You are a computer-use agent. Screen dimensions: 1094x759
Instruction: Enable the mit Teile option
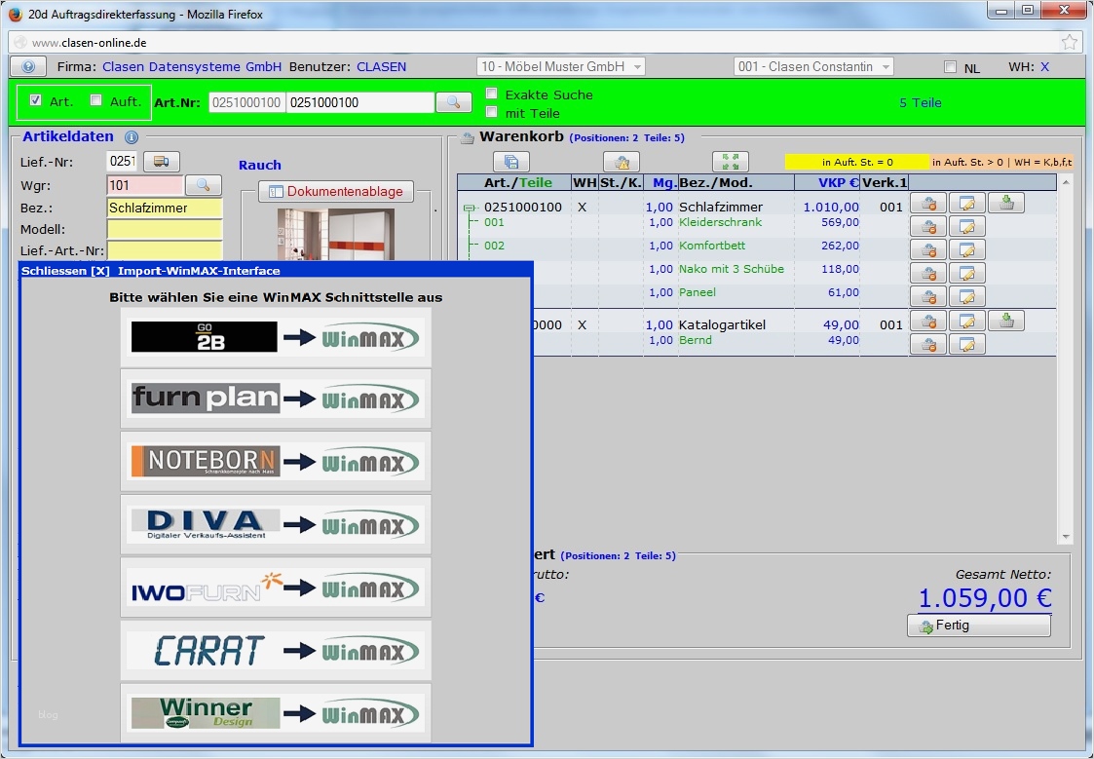coord(491,112)
